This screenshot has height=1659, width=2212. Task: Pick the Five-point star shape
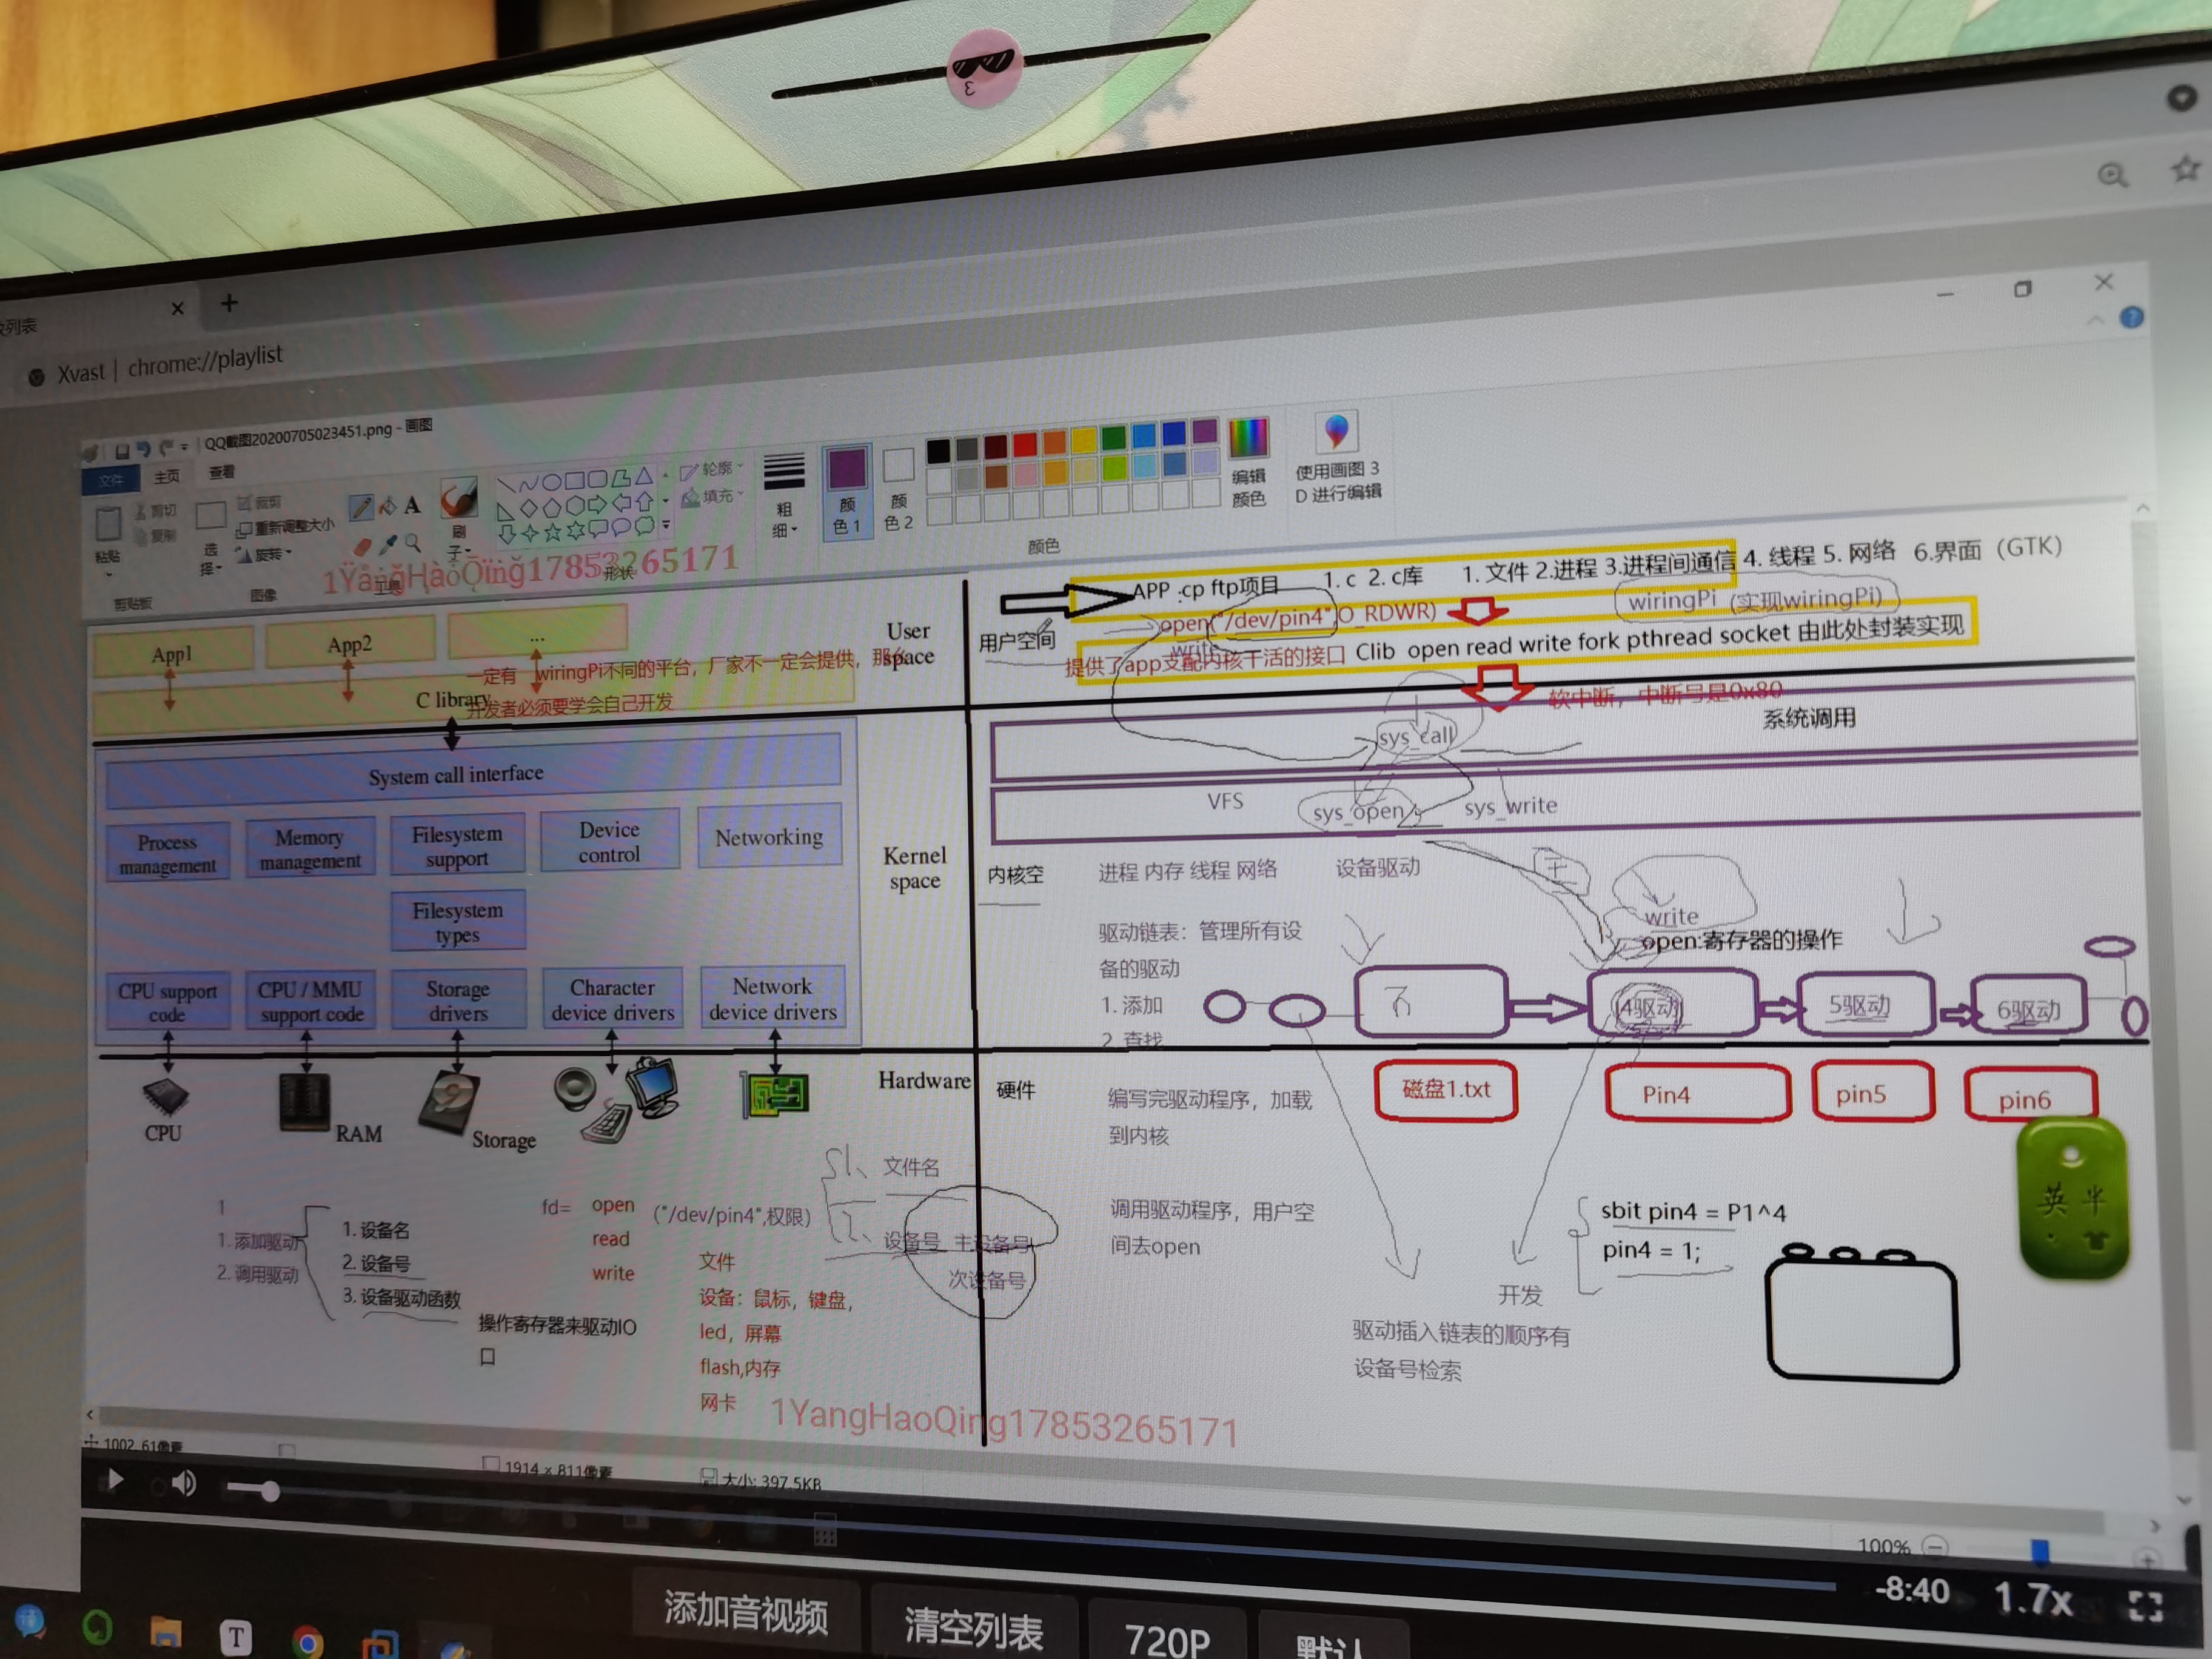click(x=553, y=532)
